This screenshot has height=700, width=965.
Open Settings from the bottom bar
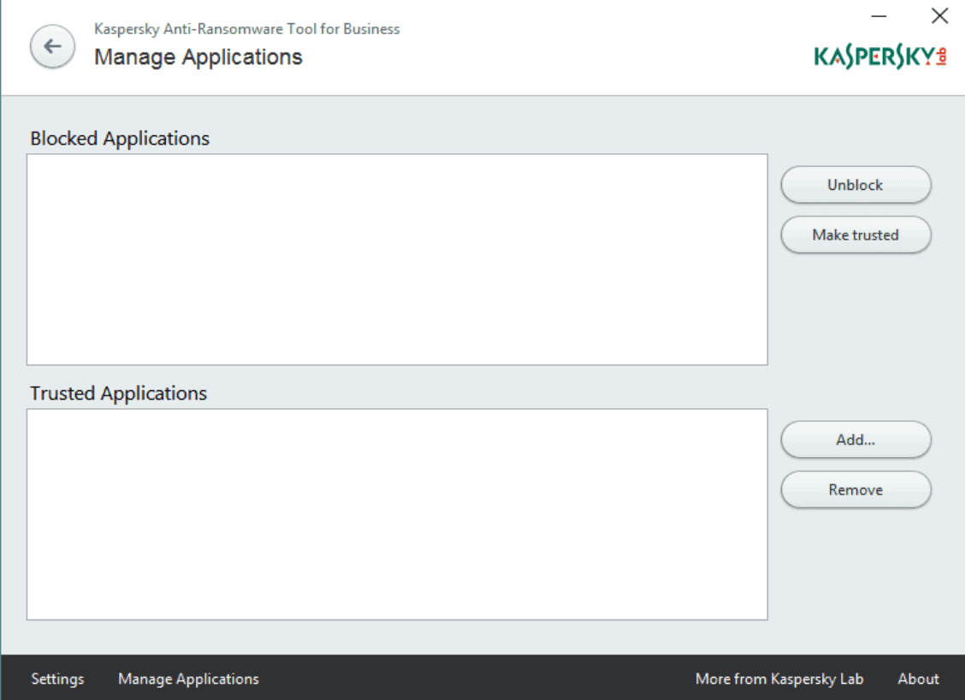pyautogui.click(x=57, y=679)
